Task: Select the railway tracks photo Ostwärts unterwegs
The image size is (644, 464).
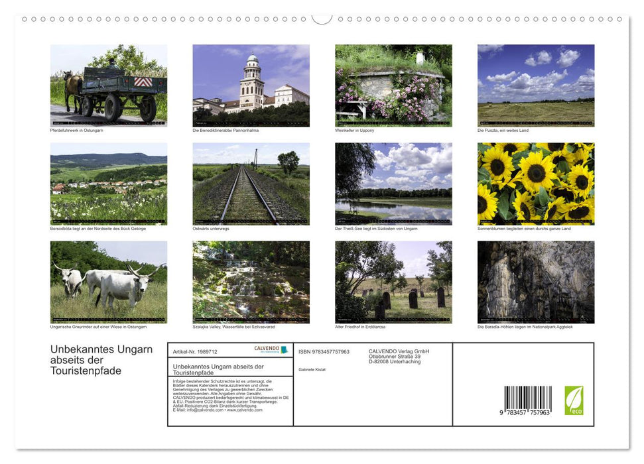Action: click(251, 184)
